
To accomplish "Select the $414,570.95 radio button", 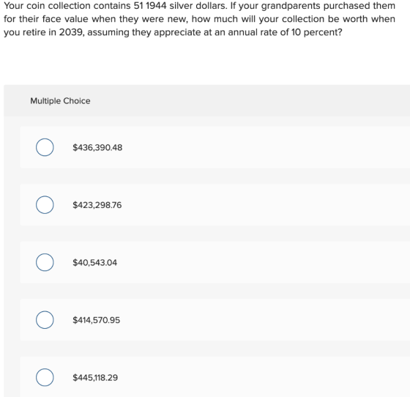I will (x=45, y=320).
